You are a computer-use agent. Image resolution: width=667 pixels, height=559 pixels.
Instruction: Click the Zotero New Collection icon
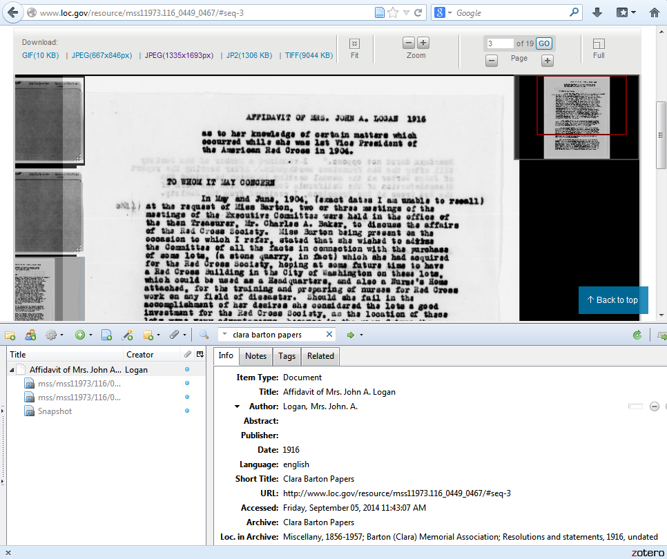coord(10,335)
